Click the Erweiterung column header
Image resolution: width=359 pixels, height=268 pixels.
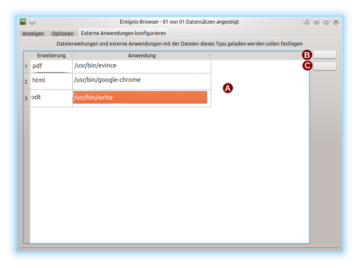pyautogui.click(x=51, y=56)
